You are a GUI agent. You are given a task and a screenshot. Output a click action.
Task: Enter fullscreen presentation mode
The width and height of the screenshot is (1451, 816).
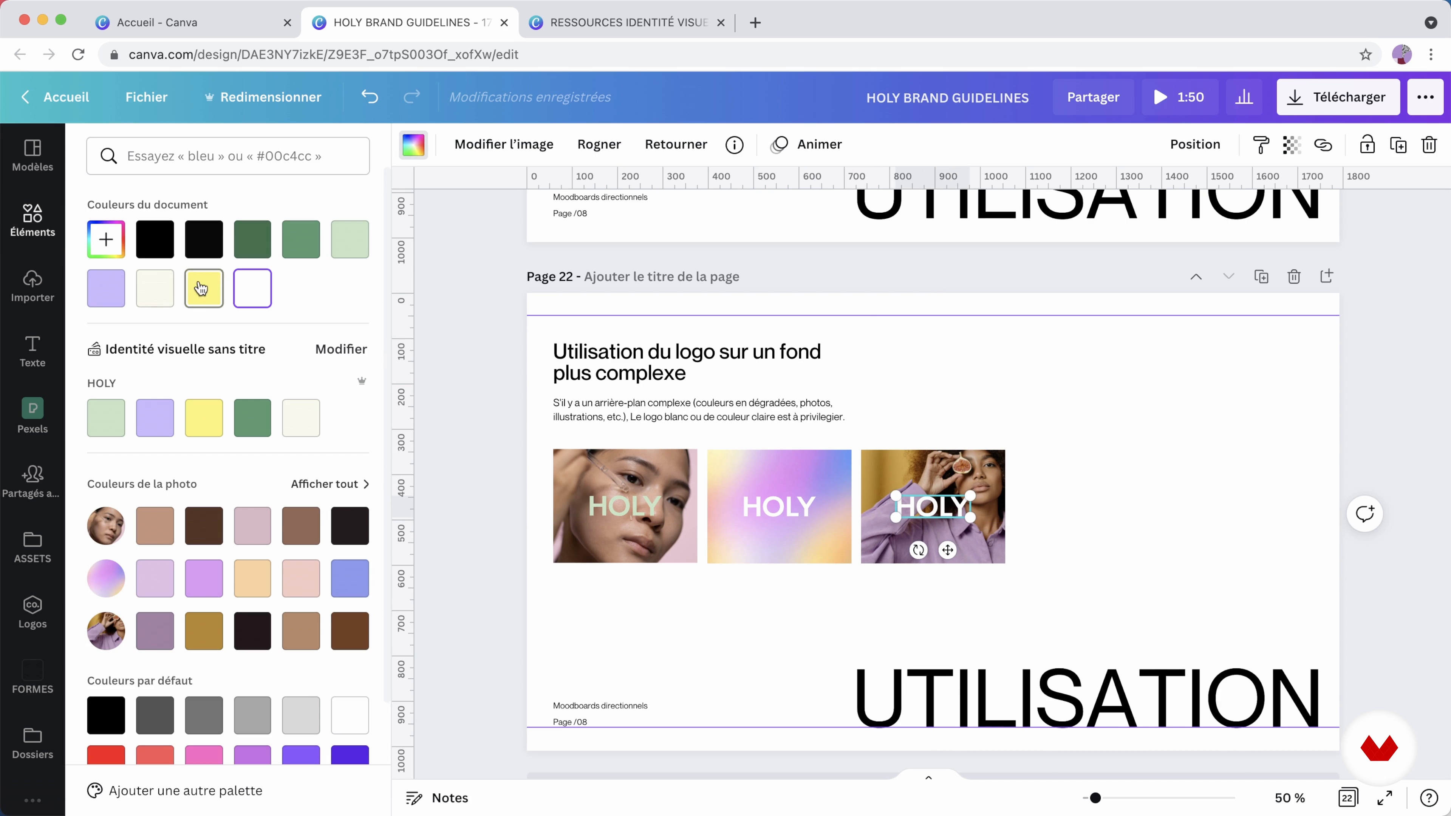(x=1385, y=798)
